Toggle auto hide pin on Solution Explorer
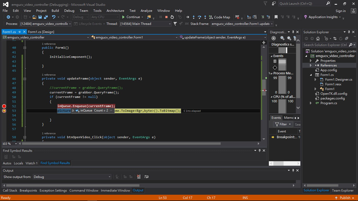Image resolution: width=358 pixels, height=201 pixels. [349, 32]
